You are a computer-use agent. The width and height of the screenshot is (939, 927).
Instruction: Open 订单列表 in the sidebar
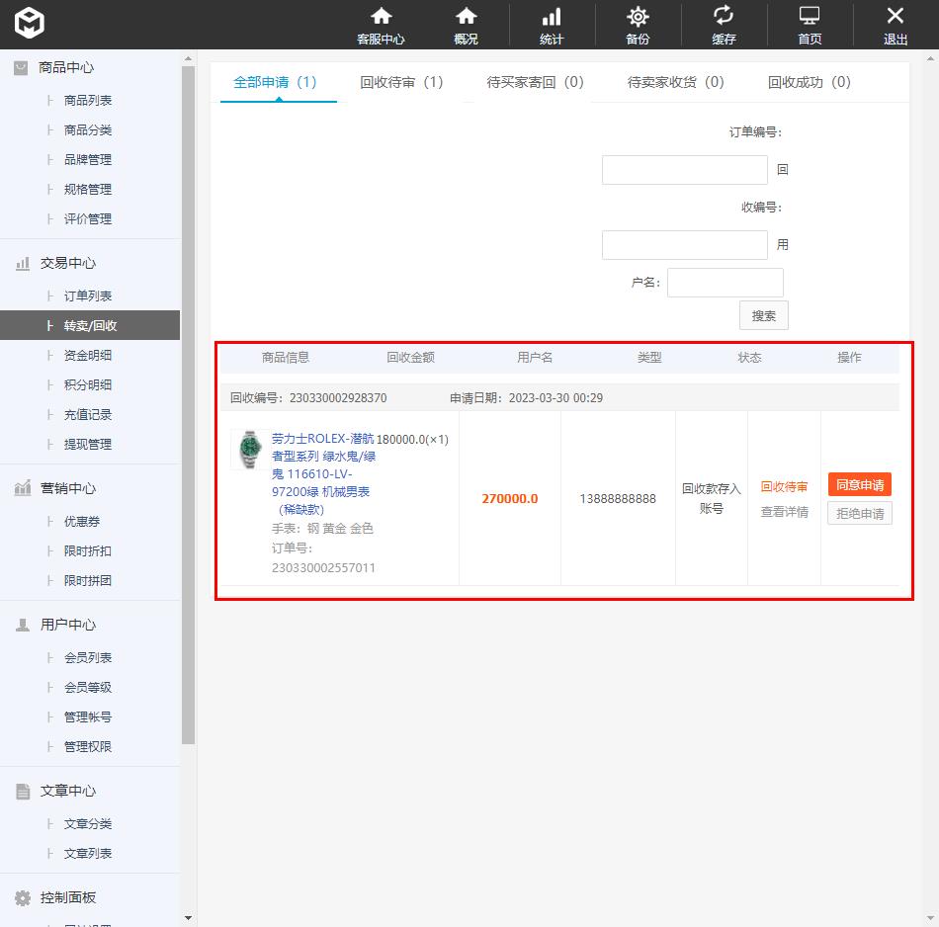coord(88,295)
